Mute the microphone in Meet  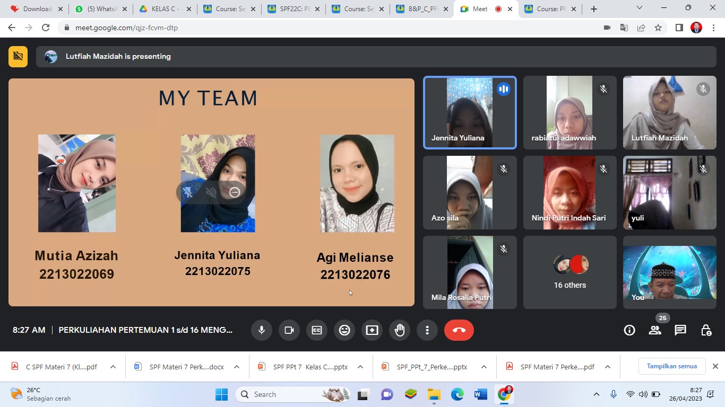(x=262, y=330)
